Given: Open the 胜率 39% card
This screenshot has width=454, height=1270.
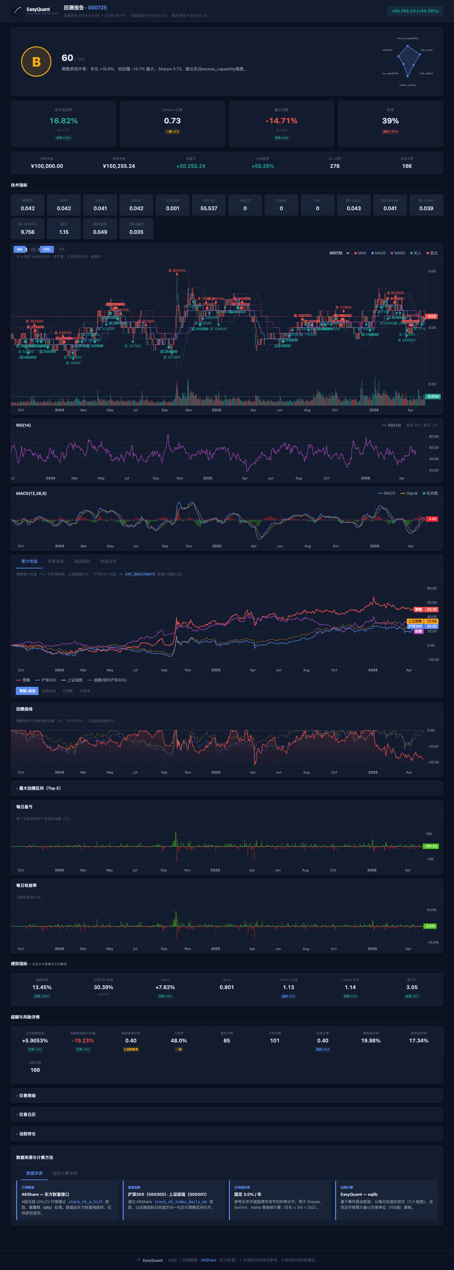Looking at the screenshot, I should pyautogui.click(x=391, y=124).
